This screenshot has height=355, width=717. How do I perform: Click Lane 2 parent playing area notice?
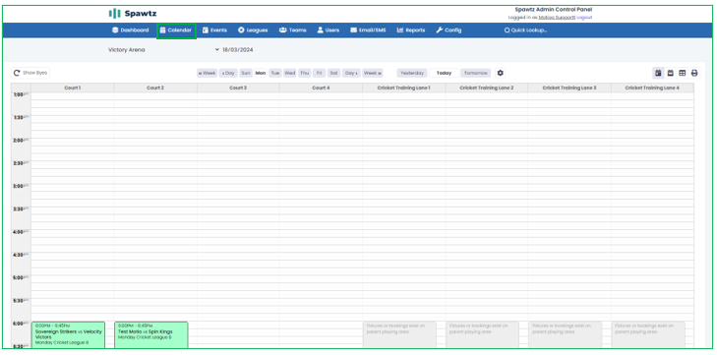(482, 335)
